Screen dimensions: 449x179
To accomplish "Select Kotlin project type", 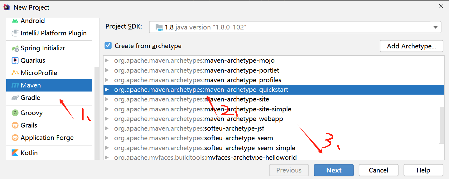I will 49,153.
